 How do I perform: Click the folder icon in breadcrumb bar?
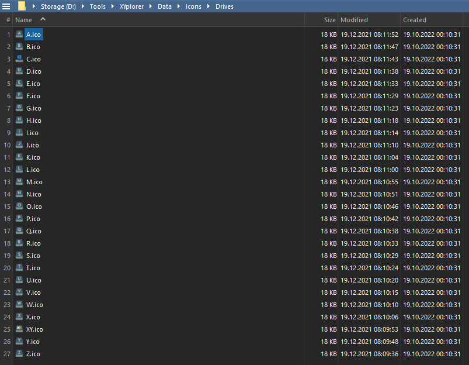(22, 6)
